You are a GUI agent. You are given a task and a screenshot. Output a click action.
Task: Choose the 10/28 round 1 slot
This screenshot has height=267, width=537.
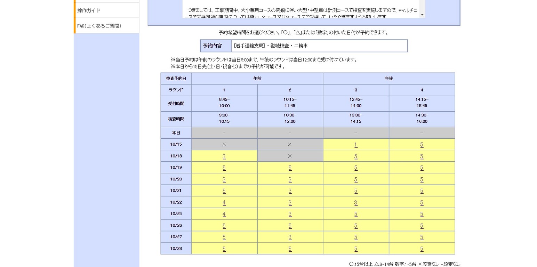(x=224, y=249)
